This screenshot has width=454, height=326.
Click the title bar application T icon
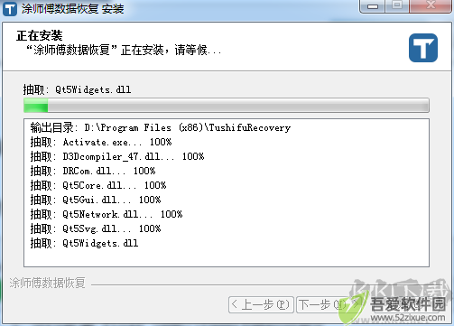coord(10,9)
